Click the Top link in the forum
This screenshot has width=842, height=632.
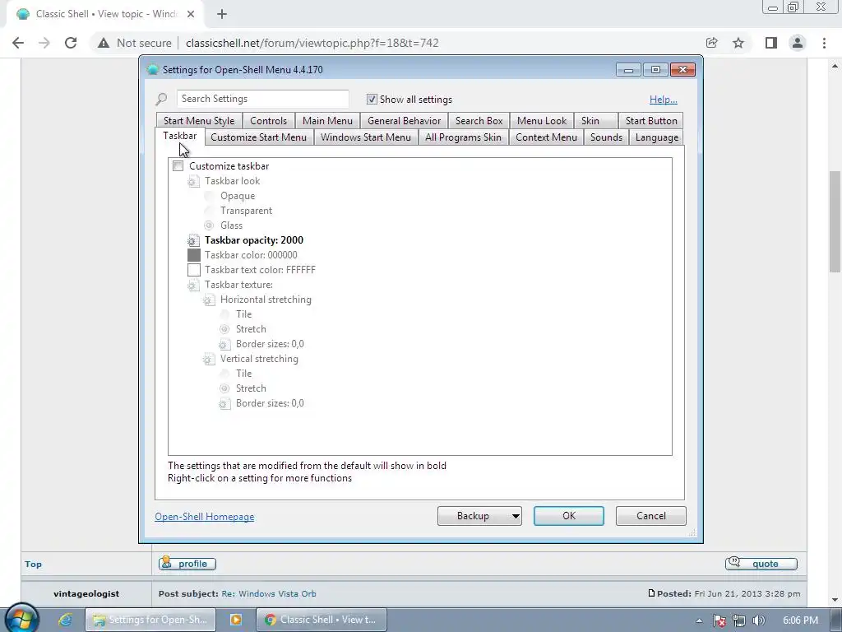click(x=33, y=565)
